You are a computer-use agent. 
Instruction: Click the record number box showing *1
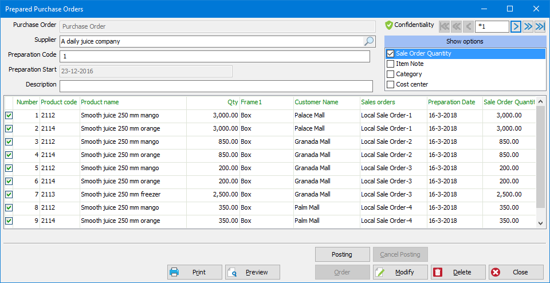tap(492, 27)
